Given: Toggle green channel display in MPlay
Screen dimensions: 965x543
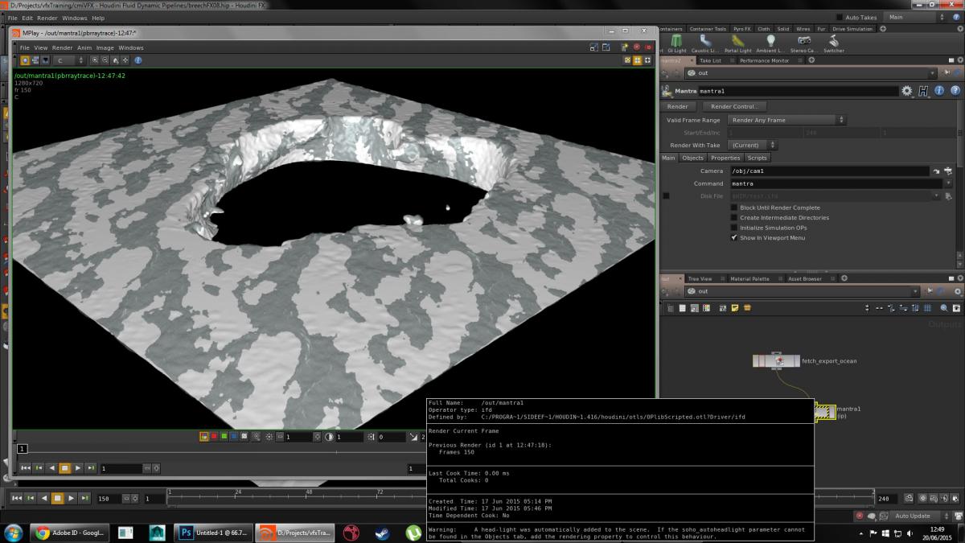Looking at the screenshot, I should (224, 437).
